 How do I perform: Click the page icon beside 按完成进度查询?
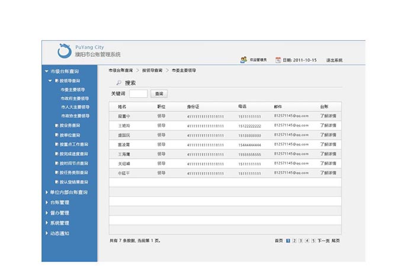point(57,154)
